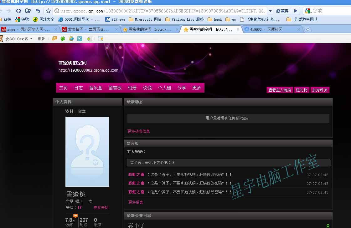Open the 日志 menu in Qzone navigation
This screenshot has height=228, width=351.
[x=78, y=88]
